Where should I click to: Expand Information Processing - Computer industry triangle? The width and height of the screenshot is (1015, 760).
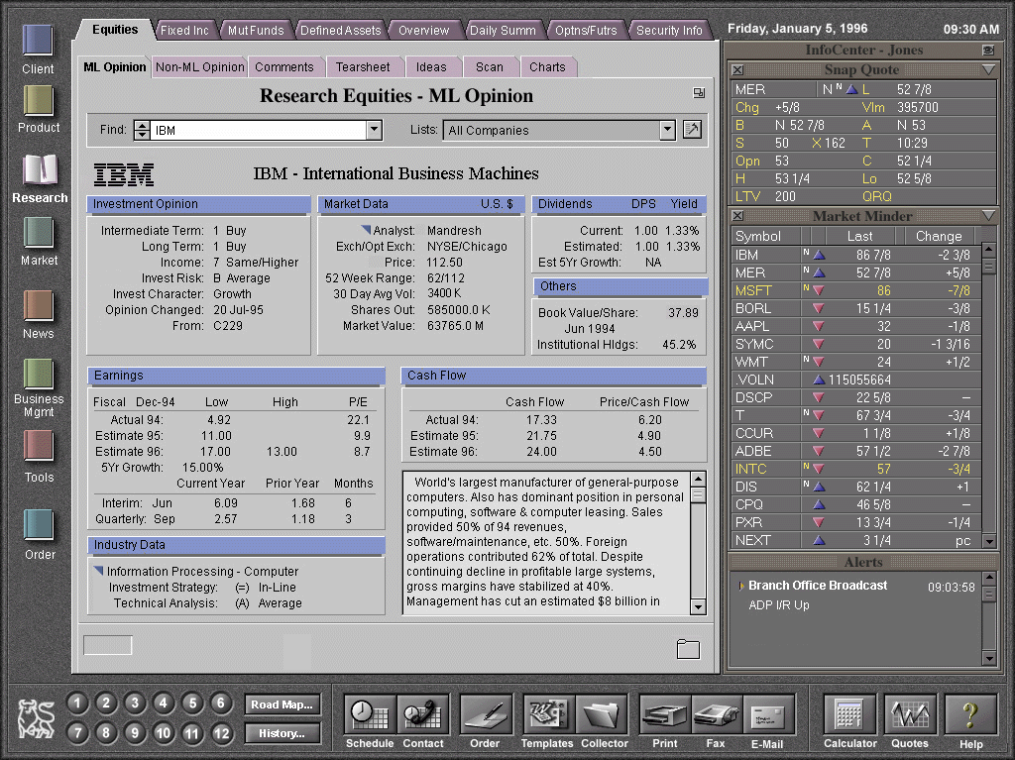(98, 571)
